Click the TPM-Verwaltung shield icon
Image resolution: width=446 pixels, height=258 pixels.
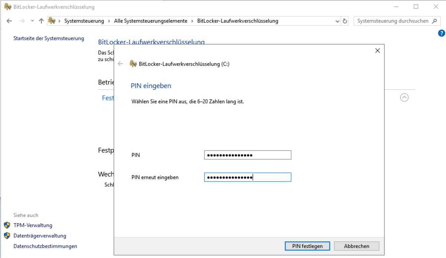click(7, 225)
